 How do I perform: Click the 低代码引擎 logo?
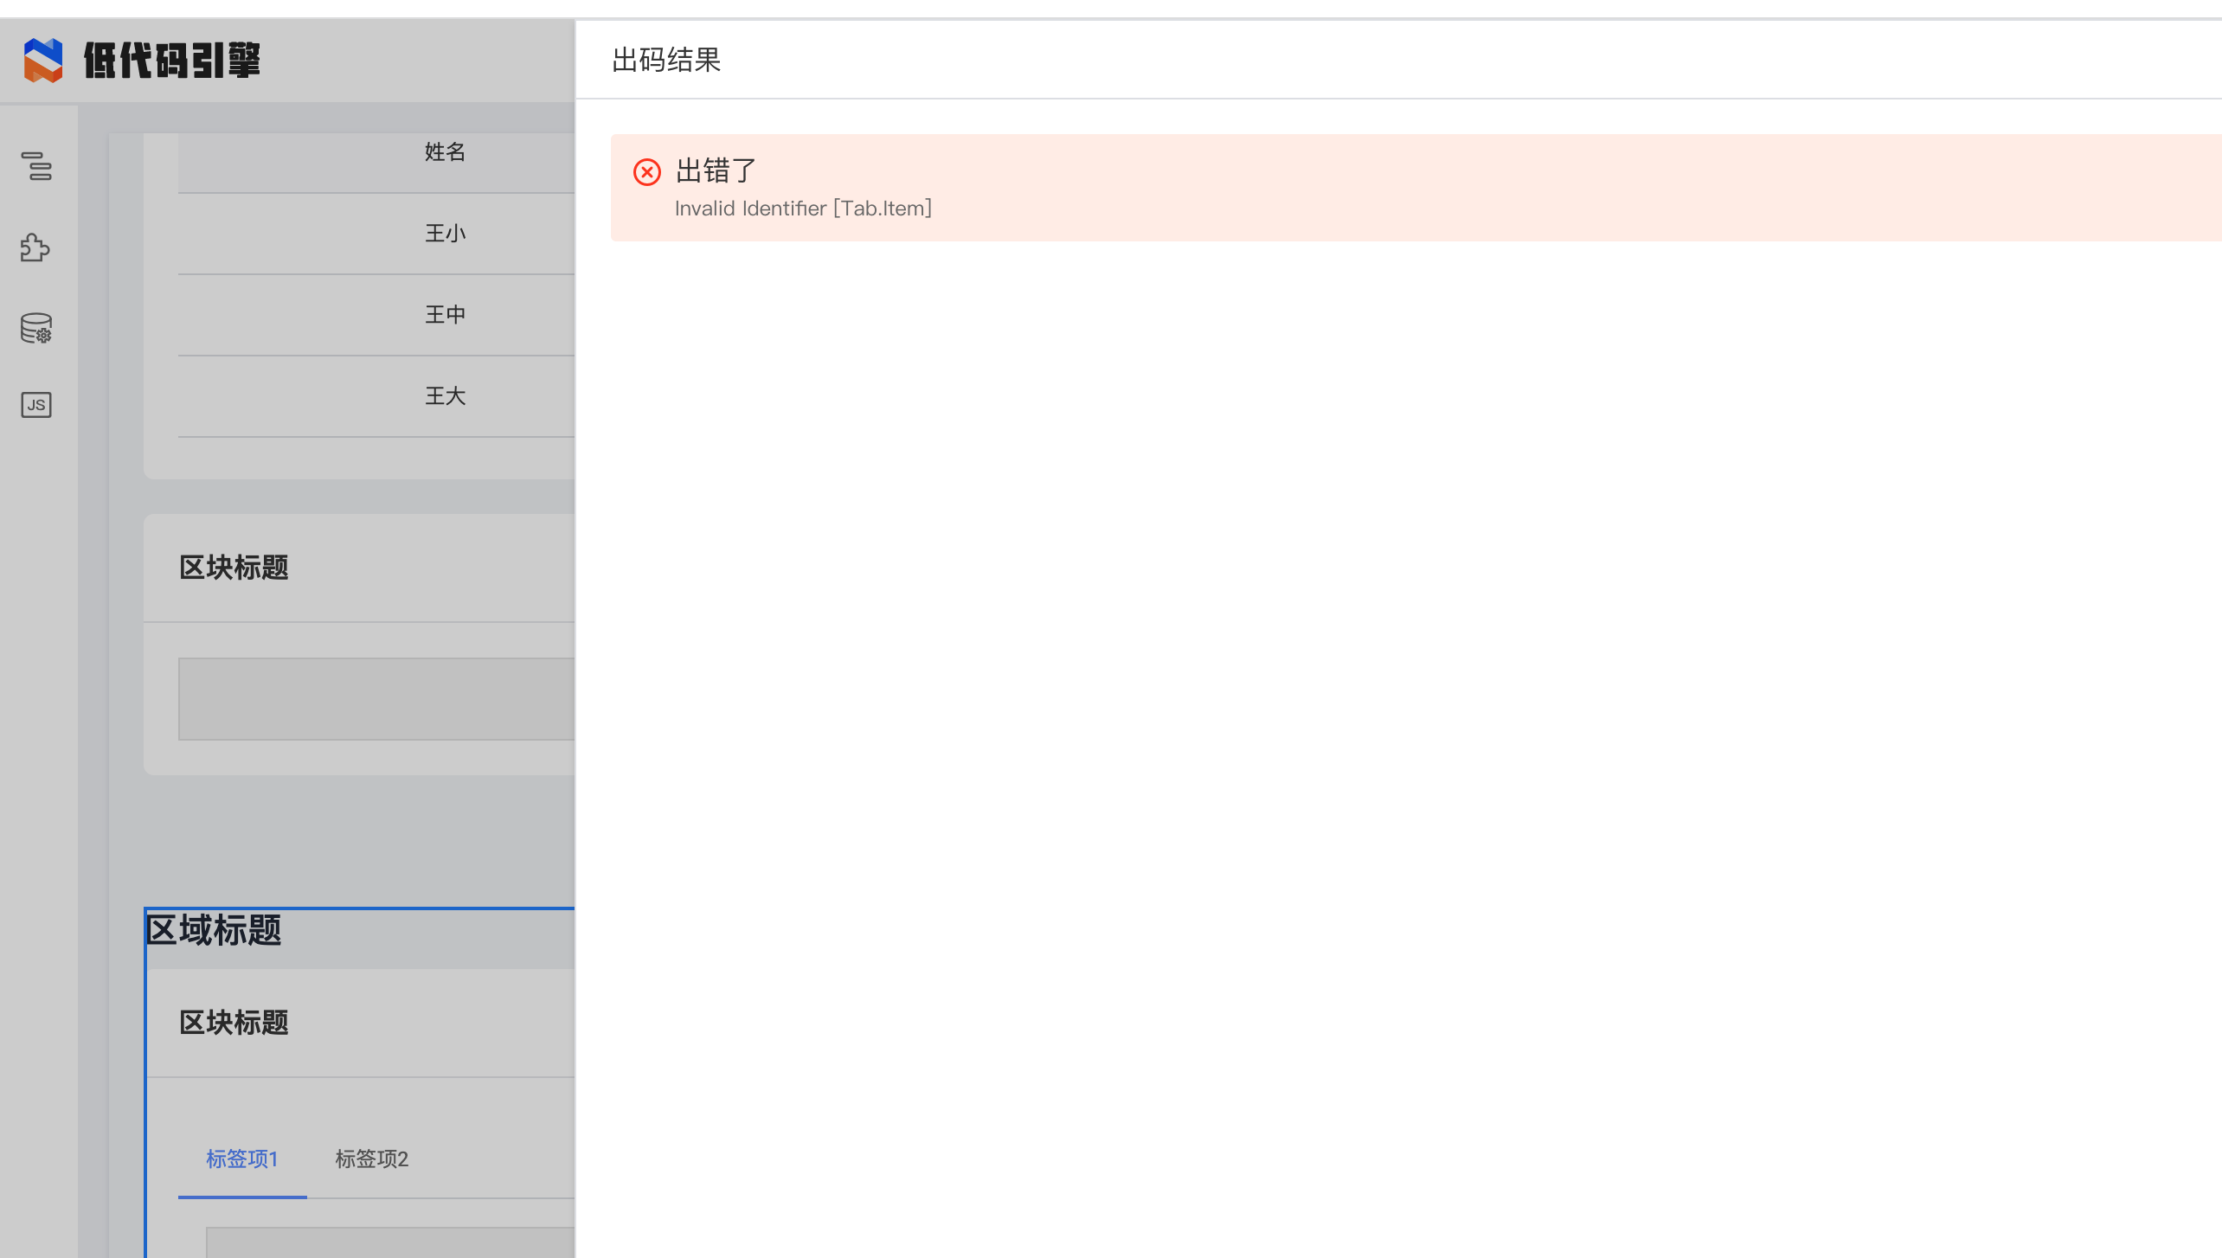point(143,61)
